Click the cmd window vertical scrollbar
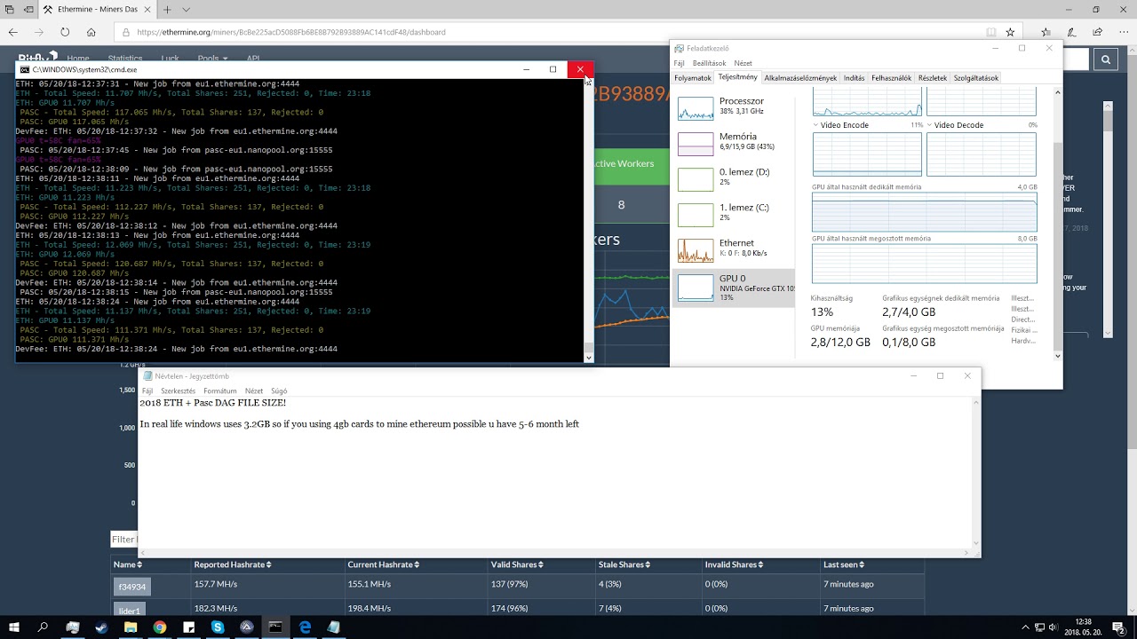This screenshot has width=1137, height=639. pyautogui.click(x=588, y=218)
